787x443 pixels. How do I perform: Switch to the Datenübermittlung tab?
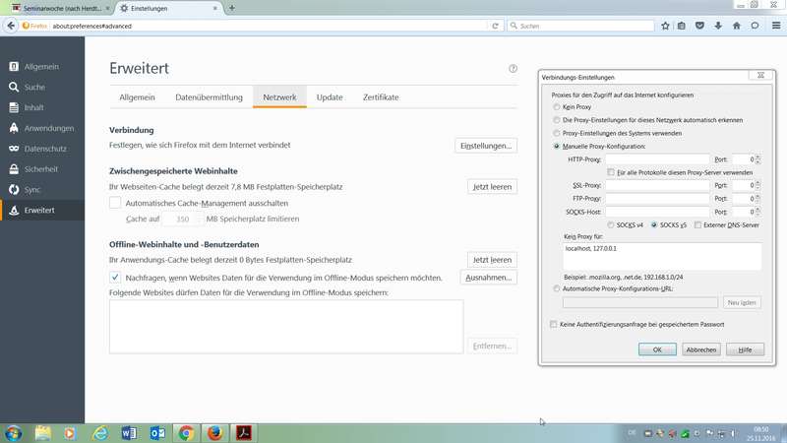(x=209, y=97)
